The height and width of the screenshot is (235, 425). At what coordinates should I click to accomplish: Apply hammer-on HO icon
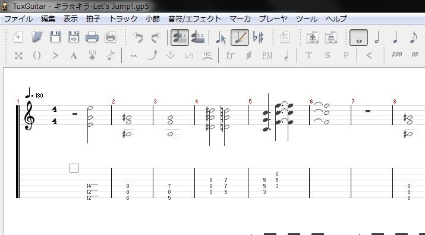(207, 55)
